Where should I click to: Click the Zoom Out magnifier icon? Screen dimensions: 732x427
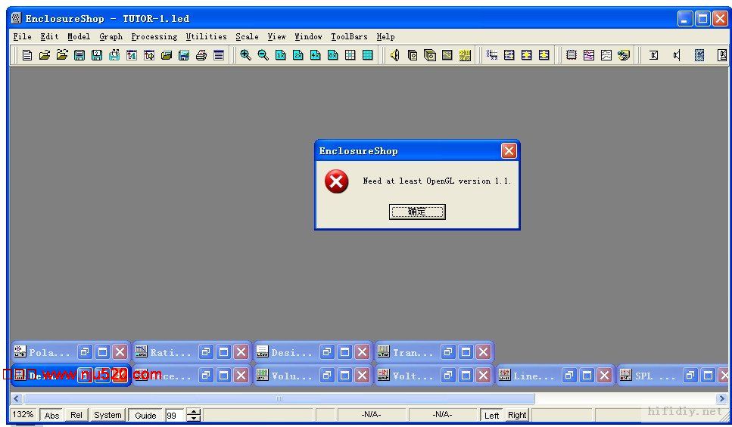pos(263,55)
